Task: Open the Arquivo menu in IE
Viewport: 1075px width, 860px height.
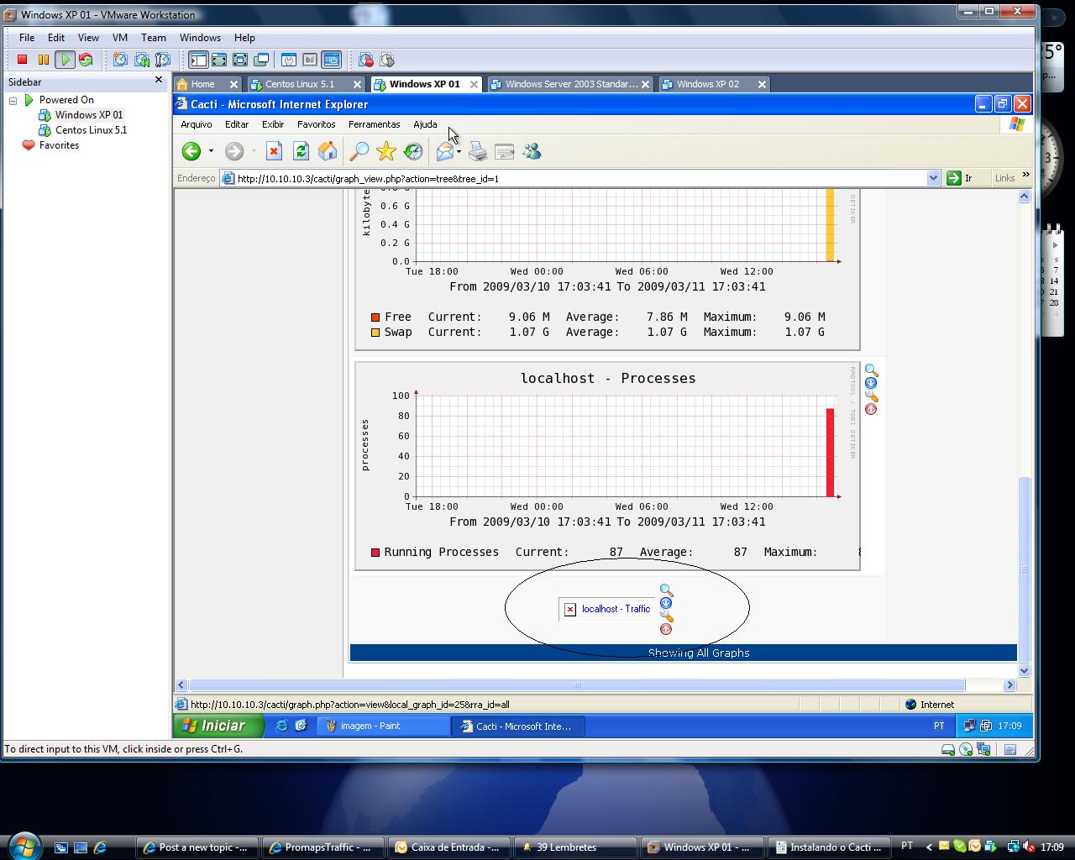Action: click(x=197, y=124)
